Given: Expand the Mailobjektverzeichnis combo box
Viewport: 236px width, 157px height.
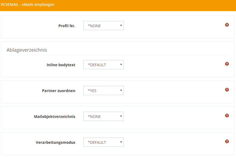Looking at the screenshot, I should [103, 117].
